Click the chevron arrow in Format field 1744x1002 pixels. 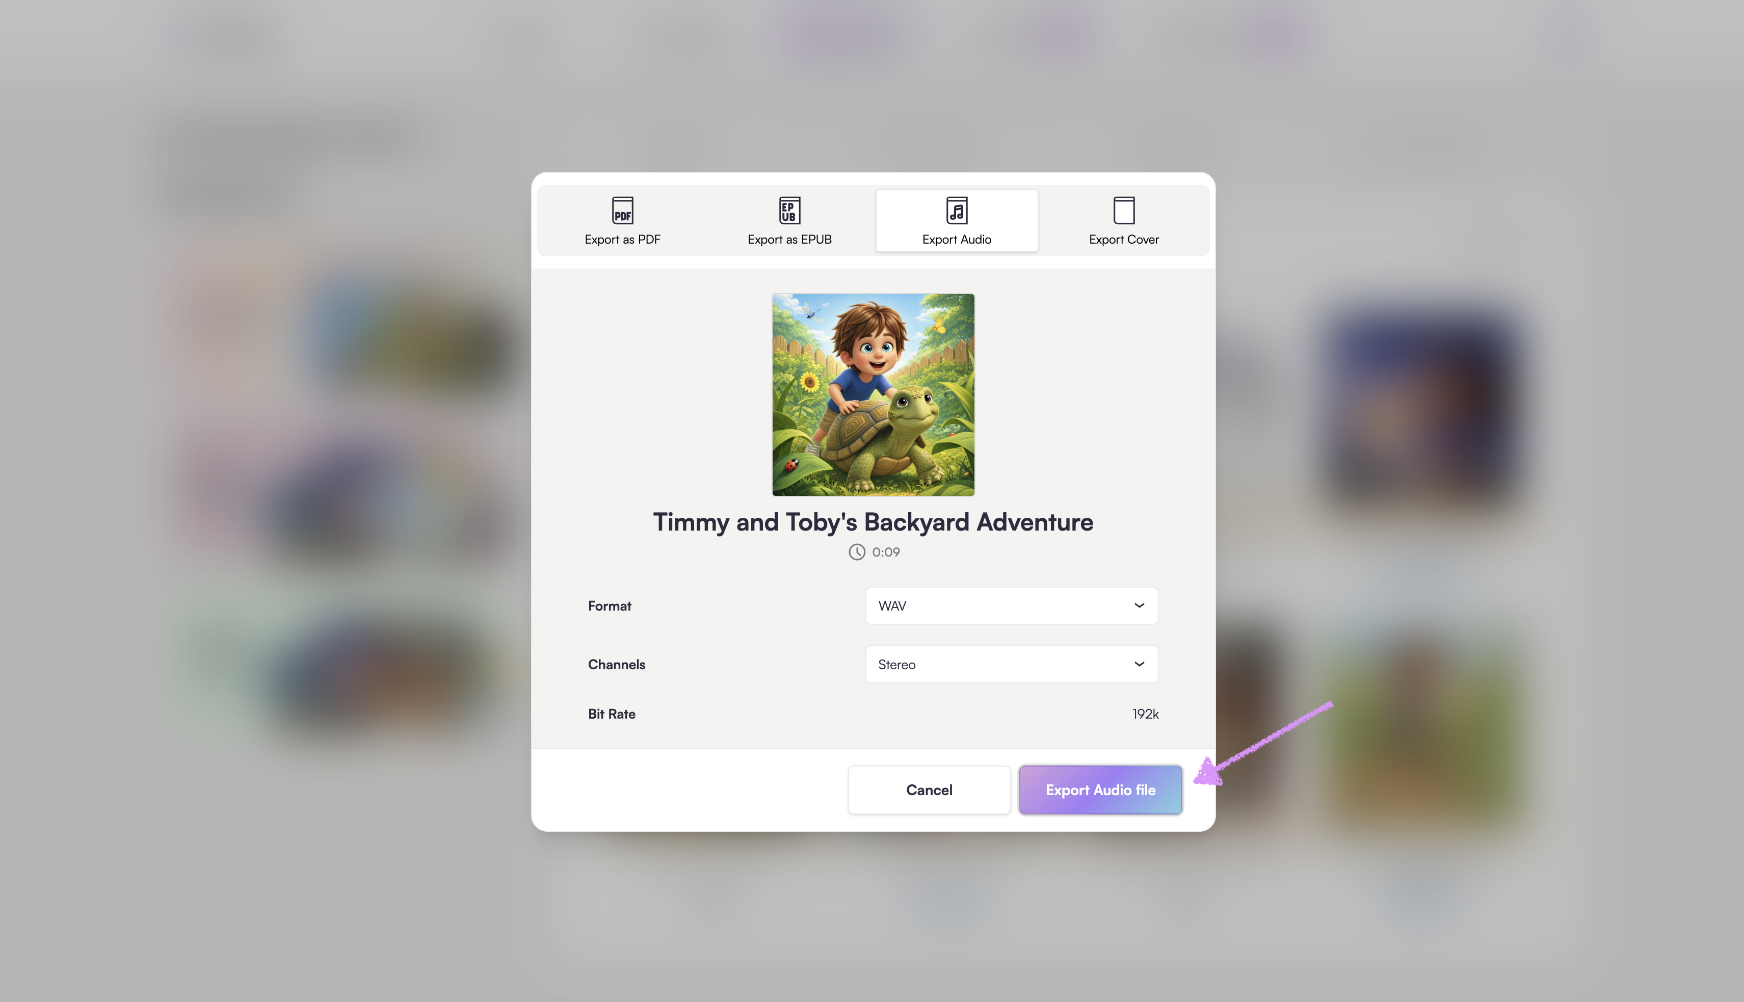(1139, 605)
